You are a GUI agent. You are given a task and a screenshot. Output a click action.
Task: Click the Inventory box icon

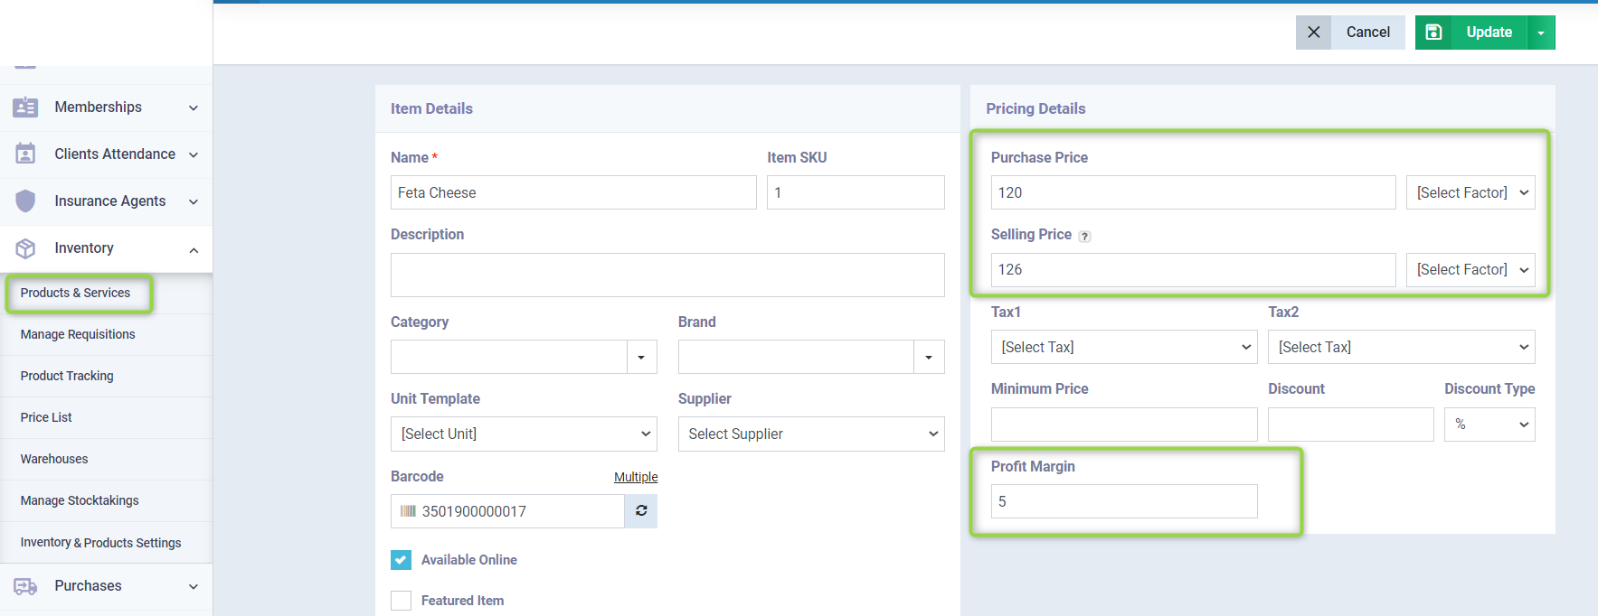click(25, 248)
